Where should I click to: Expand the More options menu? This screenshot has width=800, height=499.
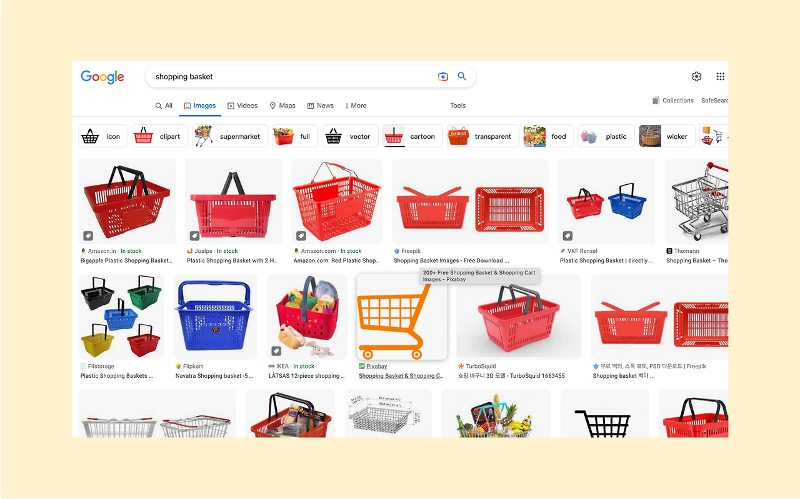356,106
